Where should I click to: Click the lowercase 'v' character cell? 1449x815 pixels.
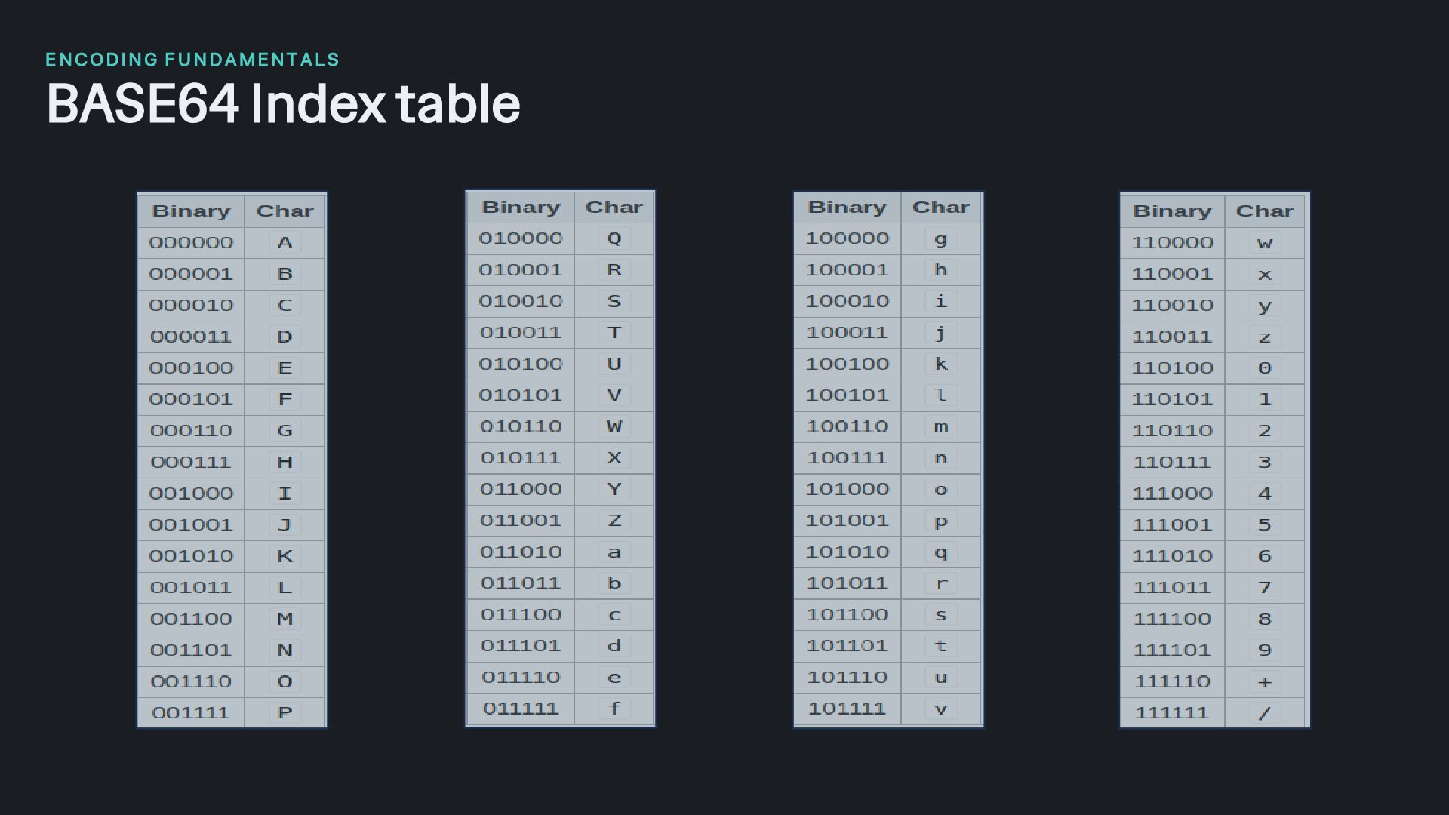[x=940, y=709]
